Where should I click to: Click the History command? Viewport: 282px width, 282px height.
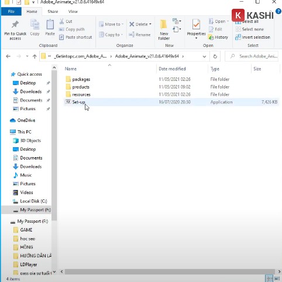coord(218,37)
